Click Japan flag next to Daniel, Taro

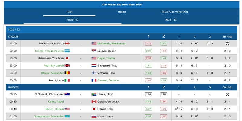click(x=94, y=109)
